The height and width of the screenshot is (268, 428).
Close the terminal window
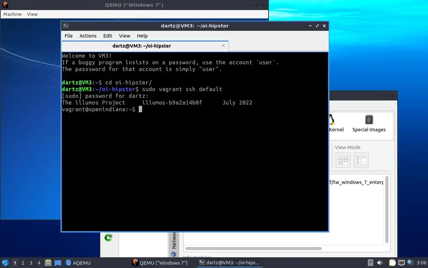(x=324, y=26)
